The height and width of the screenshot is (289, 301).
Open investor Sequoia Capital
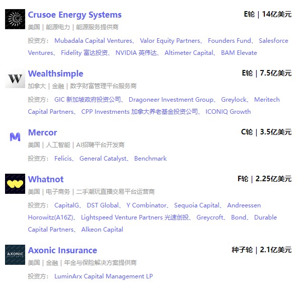197,205
